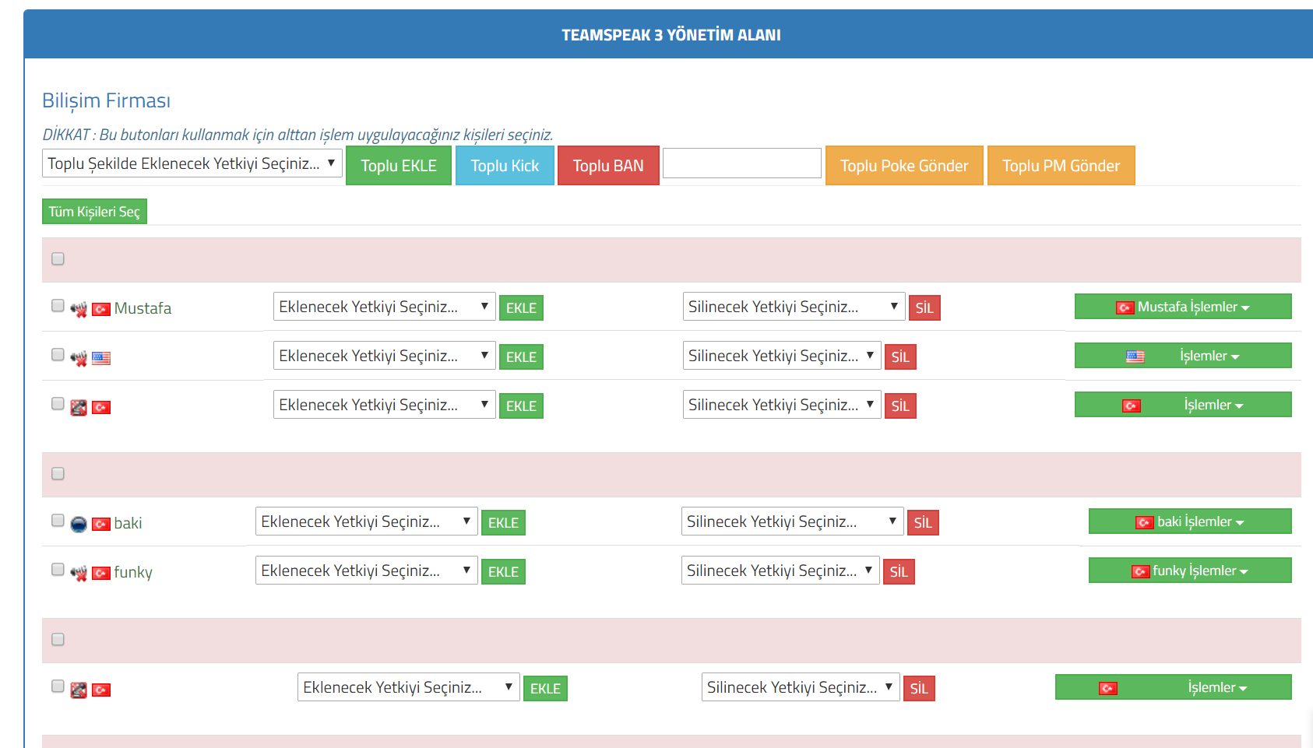Click the TEAMSPEAK 3 YÖNETİM ALANI header title
Screen dimensions: 1313x748
[671, 35]
